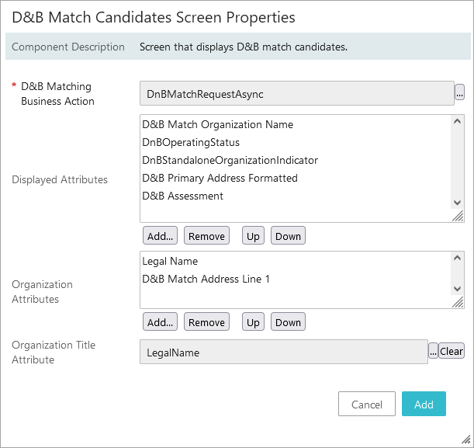Cancel the Screen Properties dialog
Viewport: 474px width, 448px height.
tap(367, 405)
